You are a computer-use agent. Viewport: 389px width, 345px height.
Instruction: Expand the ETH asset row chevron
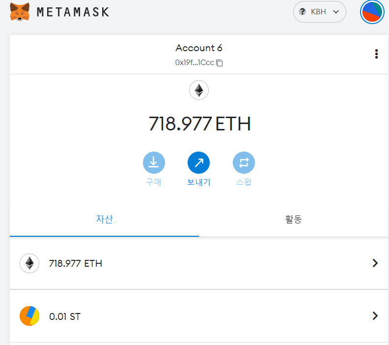tap(375, 263)
